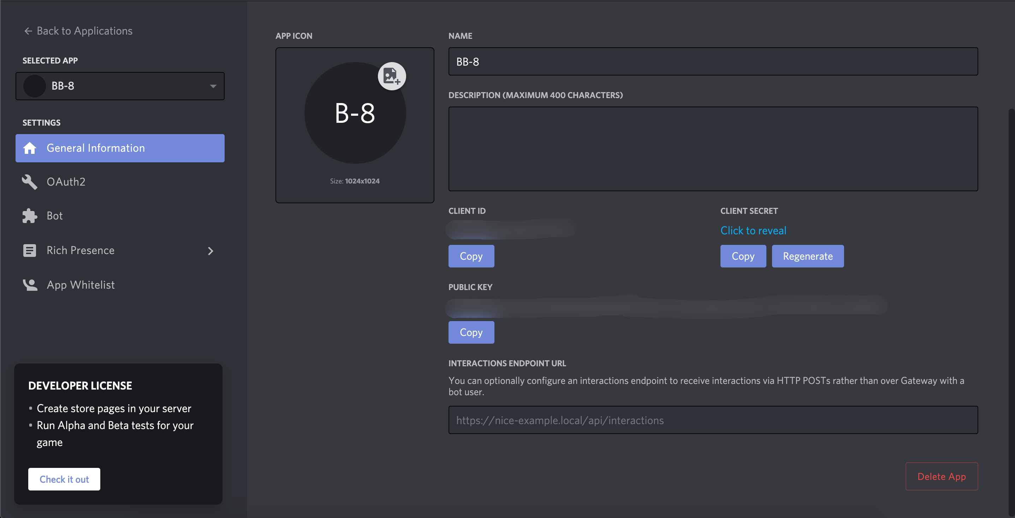Focus the Description text area
This screenshot has height=518, width=1015.
pos(713,149)
